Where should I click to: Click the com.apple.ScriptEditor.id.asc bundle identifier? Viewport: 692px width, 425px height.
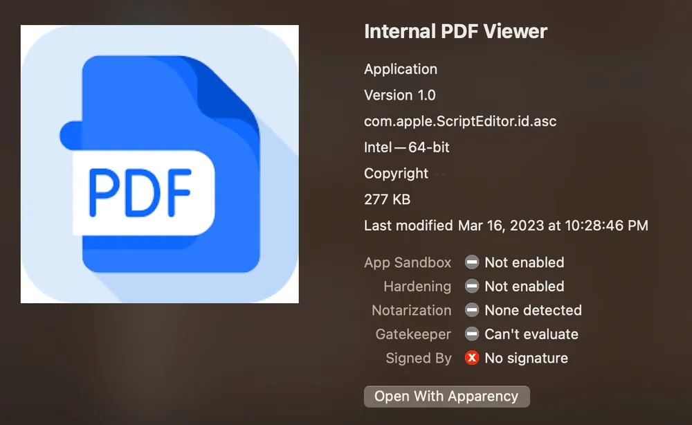[459, 121]
